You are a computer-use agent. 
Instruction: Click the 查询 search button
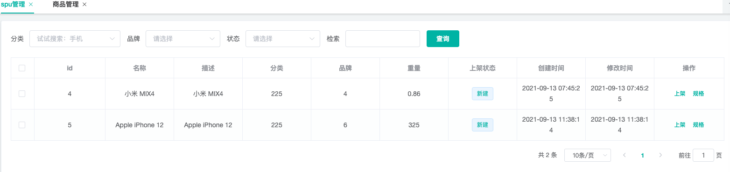[443, 39]
